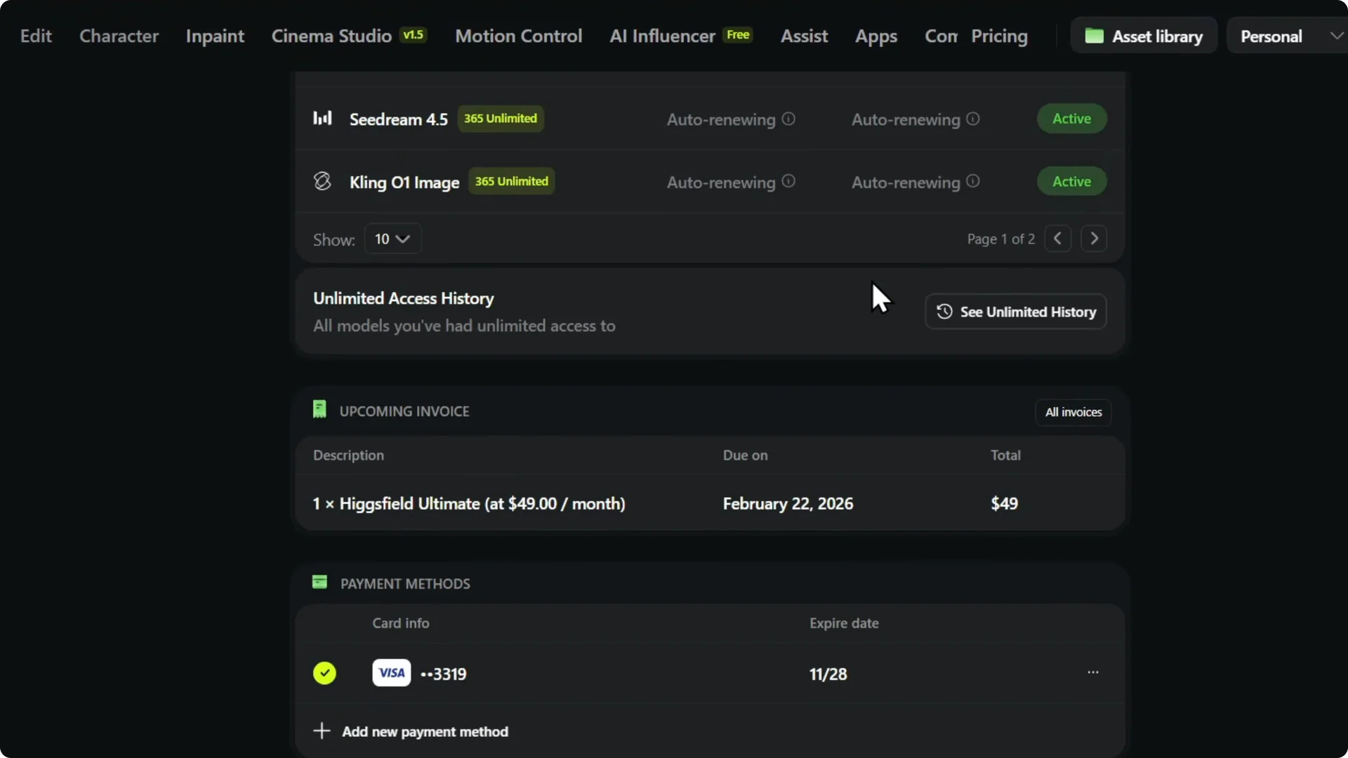1348x758 pixels.
Task: Open the Show results count dropdown
Action: pos(392,239)
